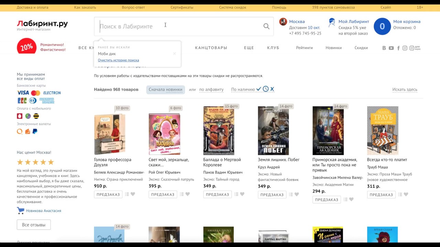Add 'Всегда кто-то платит' to favorites heart
The image size is (440, 247).
[406, 195]
